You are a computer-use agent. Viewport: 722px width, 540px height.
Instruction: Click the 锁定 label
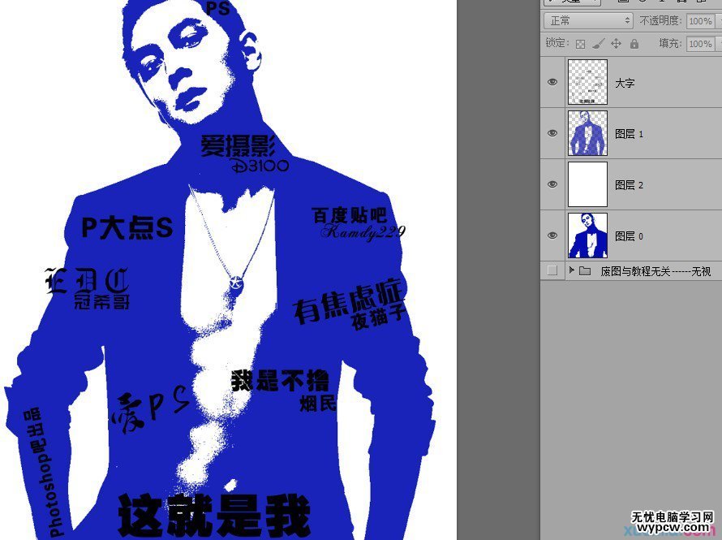click(x=557, y=43)
